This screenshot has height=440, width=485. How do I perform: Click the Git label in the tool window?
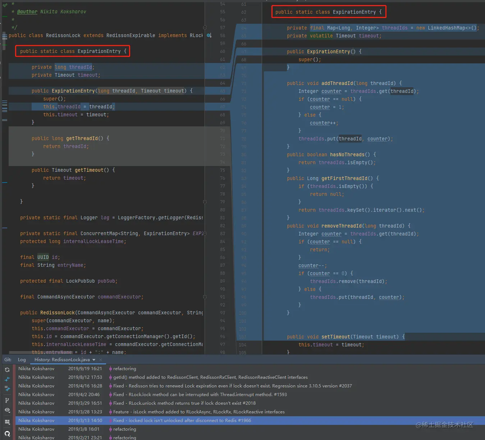(x=8, y=360)
